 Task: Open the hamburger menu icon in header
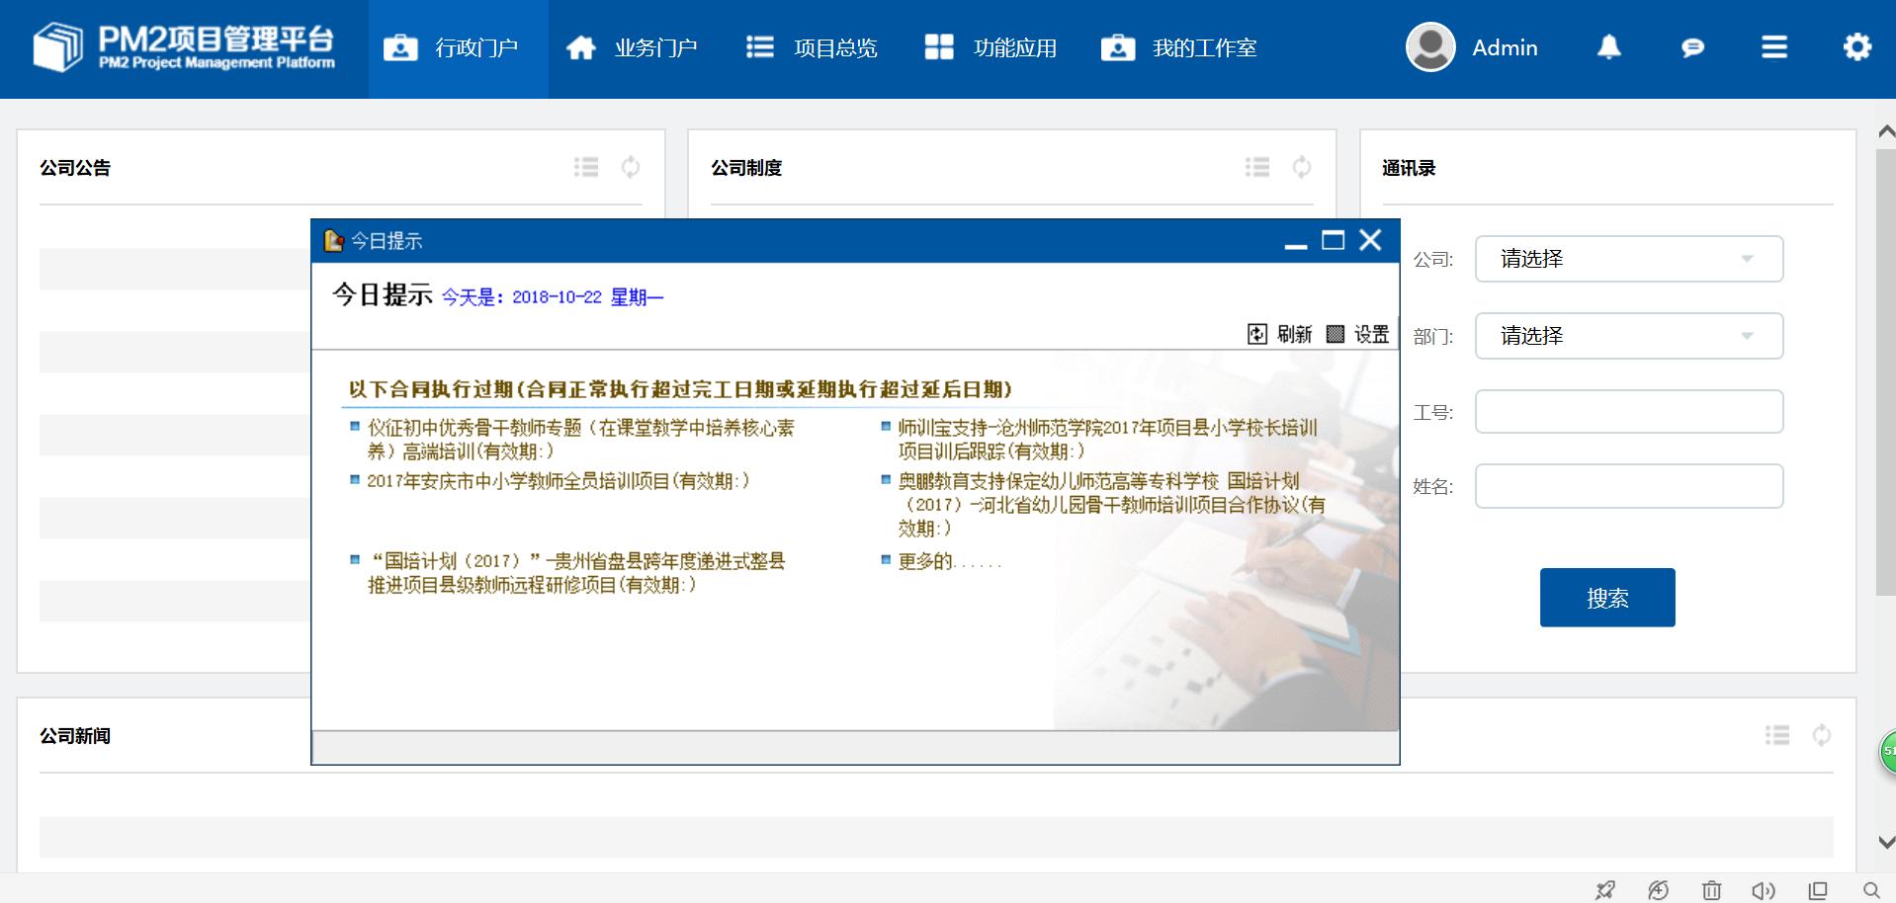(1774, 47)
